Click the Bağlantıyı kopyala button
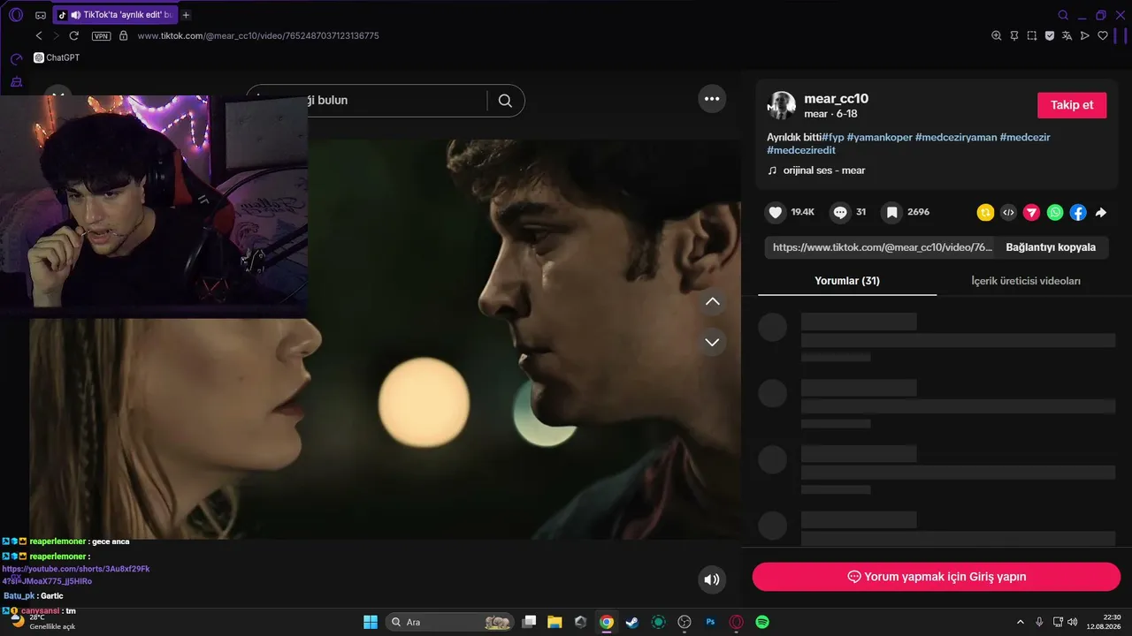The height and width of the screenshot is (636, 1132). [1051, 247]
